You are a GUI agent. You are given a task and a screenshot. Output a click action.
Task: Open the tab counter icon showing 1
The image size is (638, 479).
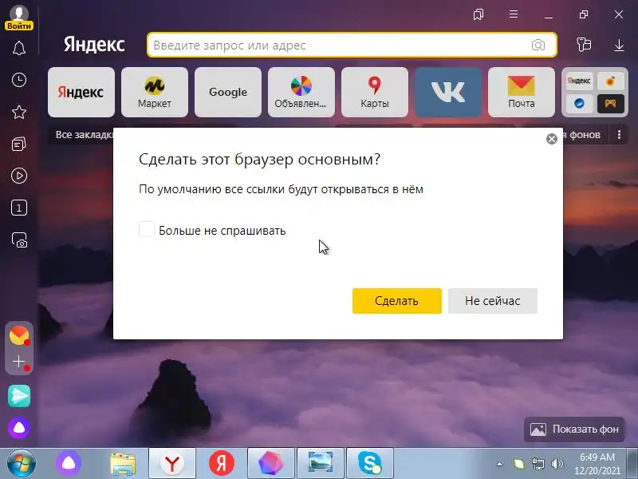[18, 208]
